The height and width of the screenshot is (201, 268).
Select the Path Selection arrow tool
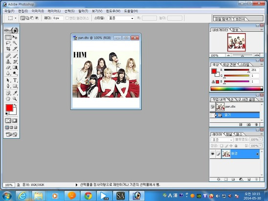click(x=8, y=80)
